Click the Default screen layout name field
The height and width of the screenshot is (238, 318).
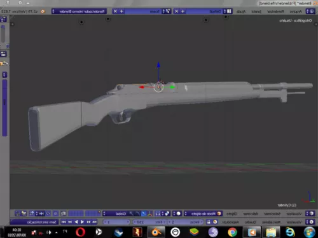tap(205, 11)
